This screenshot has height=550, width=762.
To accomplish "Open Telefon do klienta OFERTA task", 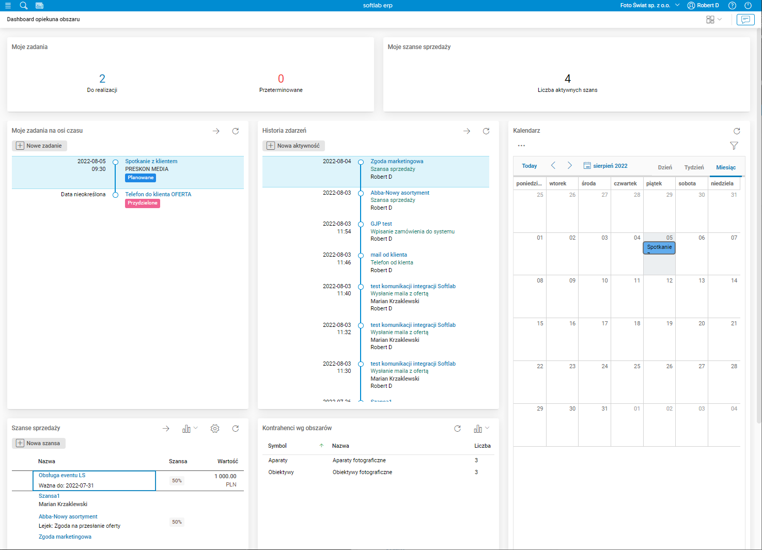I will click(x=158, y=194).
